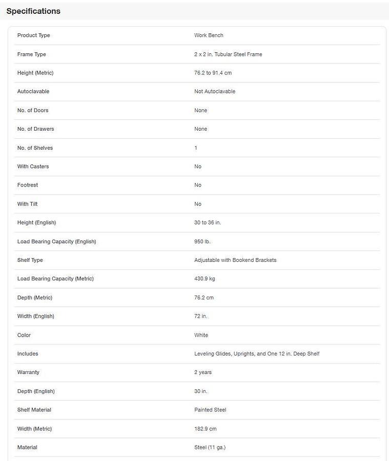
Task: Click the 2 years warranty value
Action: 203,372
